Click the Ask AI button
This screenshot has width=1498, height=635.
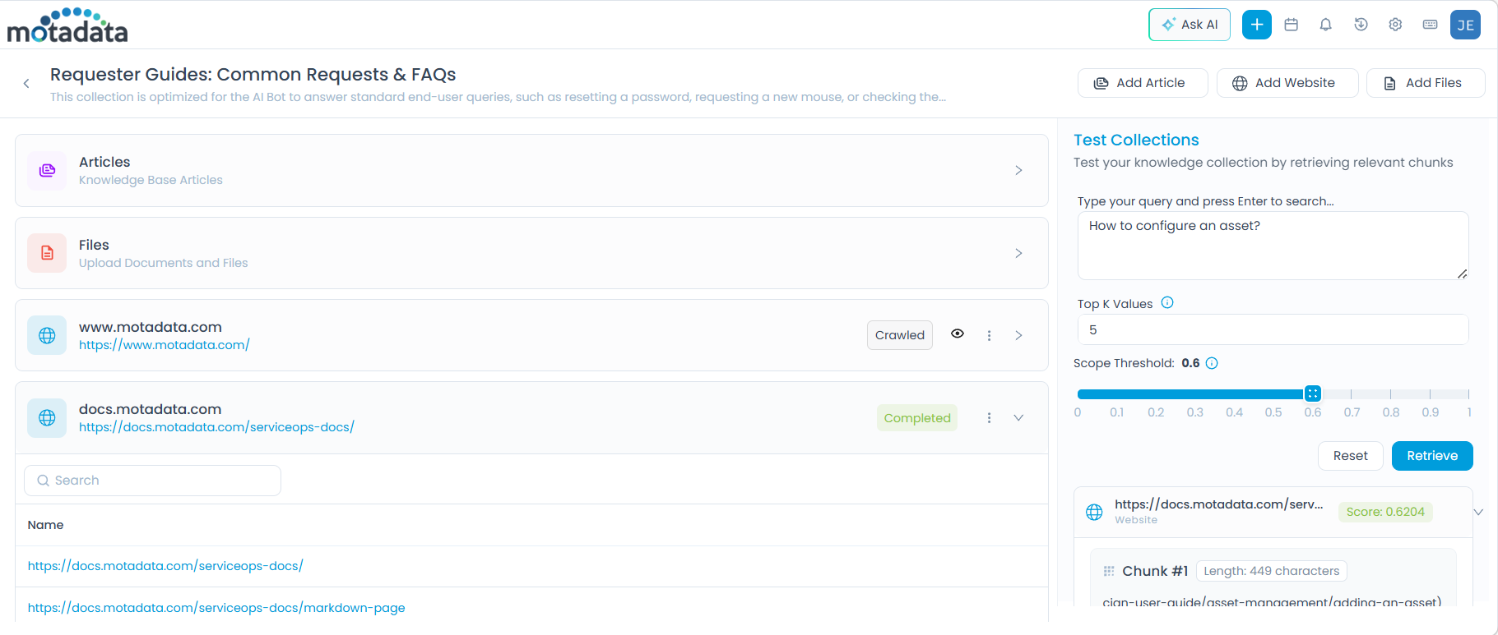pos(1189,25)
